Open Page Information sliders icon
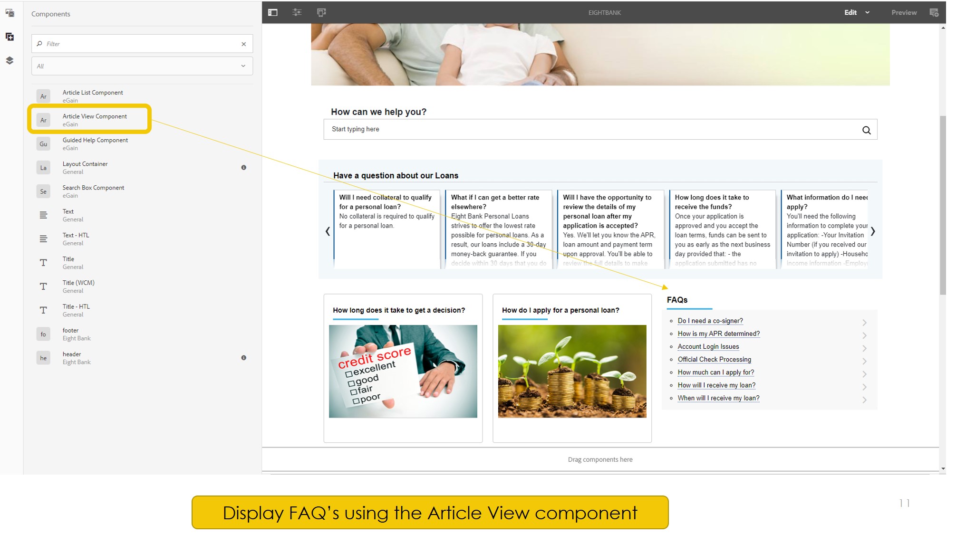 coord(297,13)
